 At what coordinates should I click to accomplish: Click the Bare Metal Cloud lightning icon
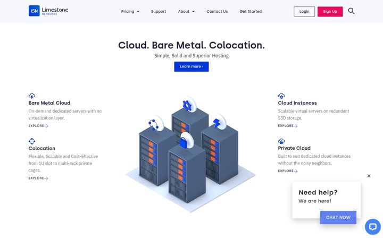(32, 96)
